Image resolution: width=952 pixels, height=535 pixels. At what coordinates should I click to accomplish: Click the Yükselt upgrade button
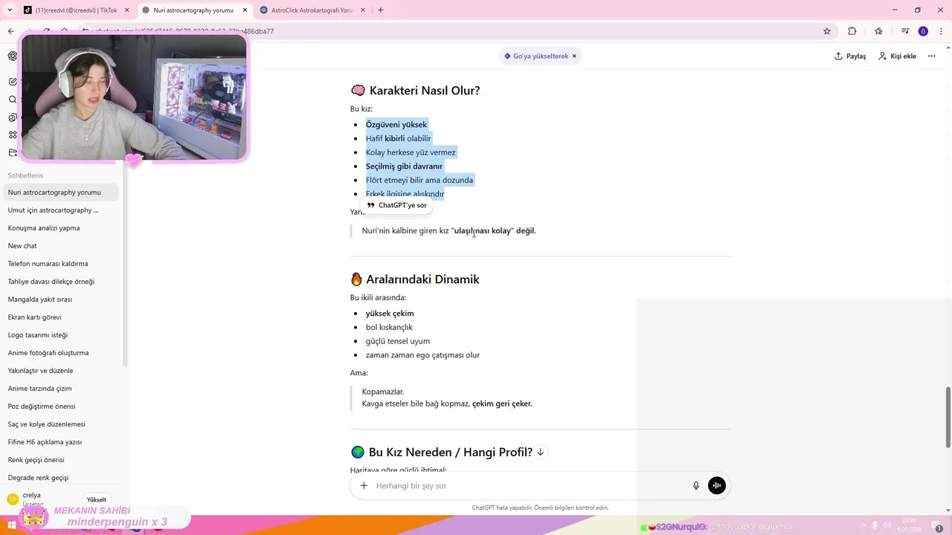[97, 499]
